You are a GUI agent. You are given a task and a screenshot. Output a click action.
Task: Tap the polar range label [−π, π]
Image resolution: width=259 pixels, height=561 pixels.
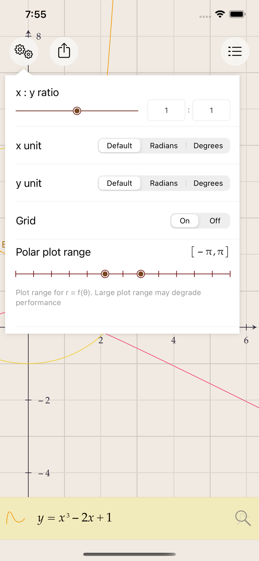click(210, 252)
